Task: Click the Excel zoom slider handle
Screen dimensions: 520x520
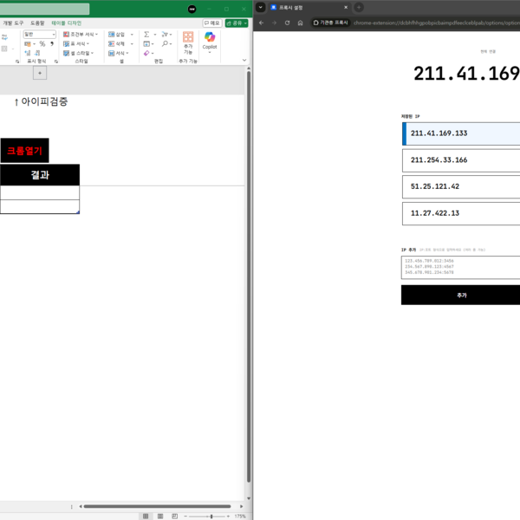Action: (x=211, y=517)
